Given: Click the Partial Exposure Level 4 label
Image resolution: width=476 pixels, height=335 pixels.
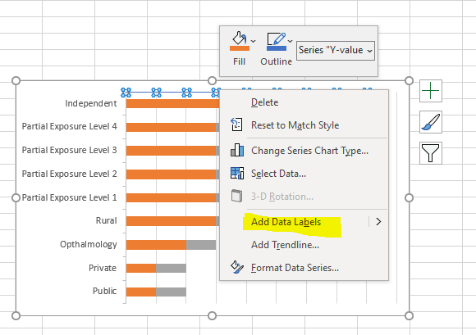Looking at the screenshot, I should tap(69, 126).
